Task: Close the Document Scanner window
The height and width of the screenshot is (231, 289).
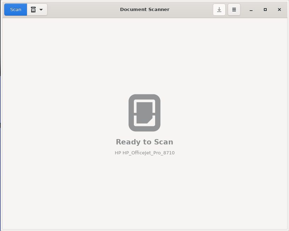Action: point(279,10)
